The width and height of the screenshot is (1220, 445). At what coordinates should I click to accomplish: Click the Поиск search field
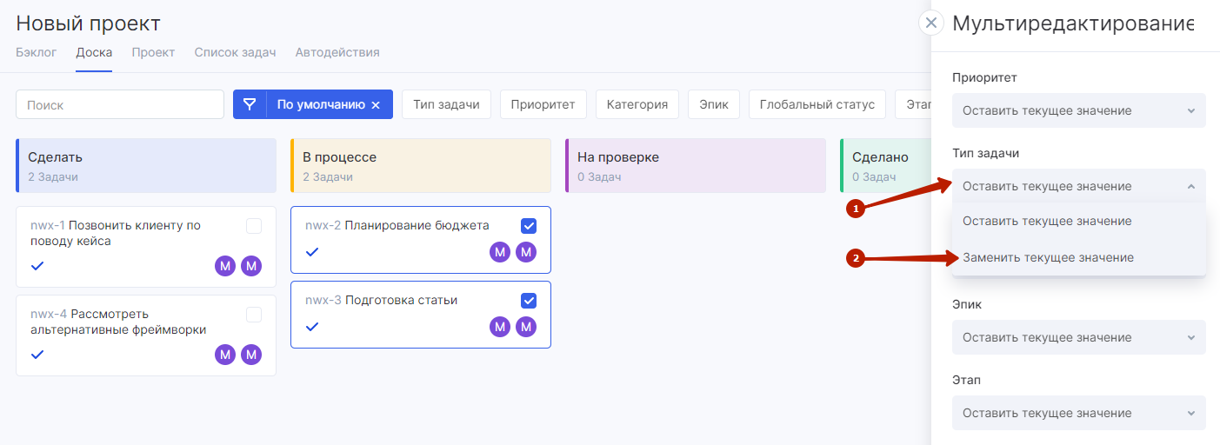click(120, 104)
